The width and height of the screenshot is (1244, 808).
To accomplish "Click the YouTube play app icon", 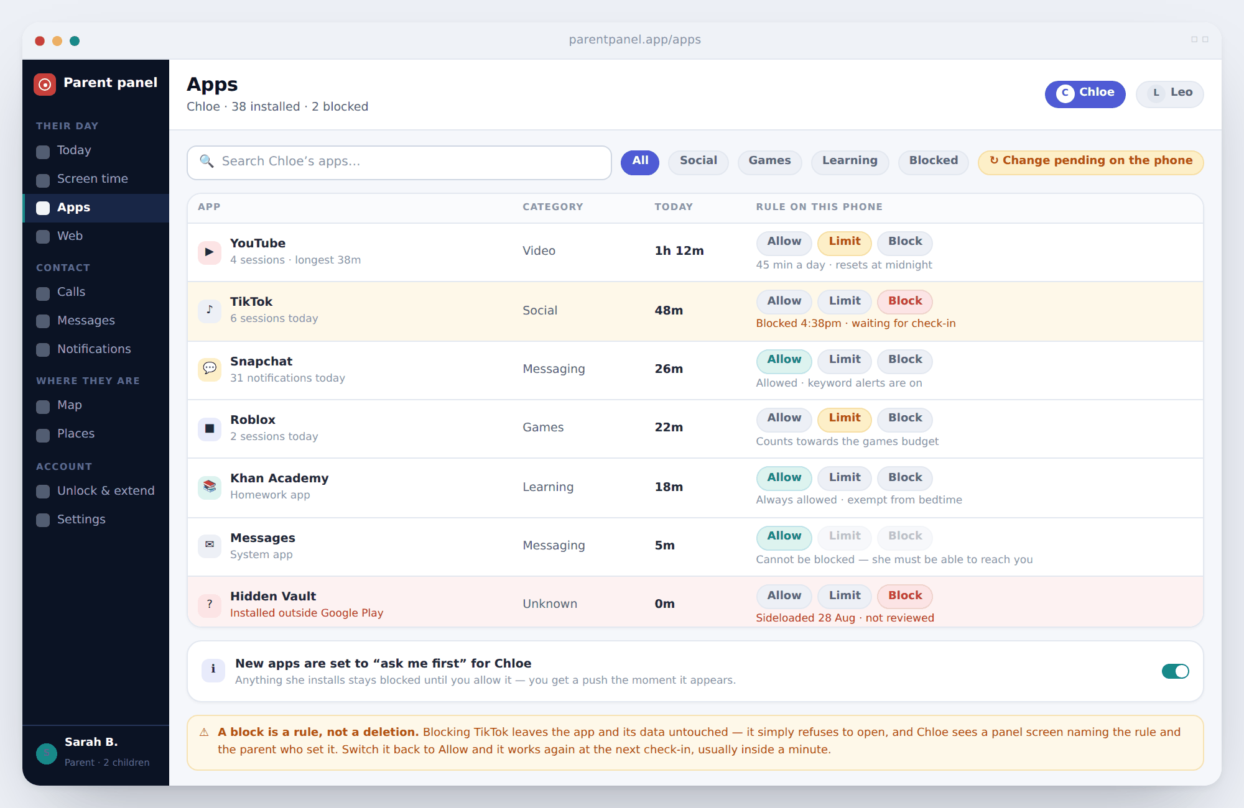I will [210, 252].
